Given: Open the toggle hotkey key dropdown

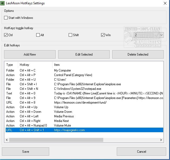Looking at the screenshot, I should pos(149,35).
